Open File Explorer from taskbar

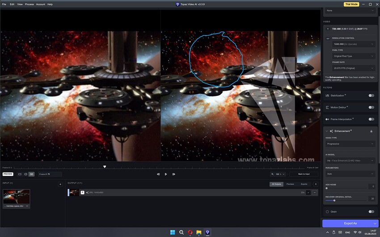click(199, 233)
